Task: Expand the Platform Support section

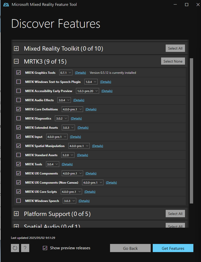Action: 16,214
